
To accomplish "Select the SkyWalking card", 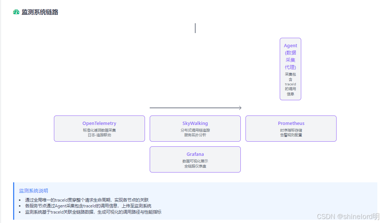I will (x=195, y=129).
